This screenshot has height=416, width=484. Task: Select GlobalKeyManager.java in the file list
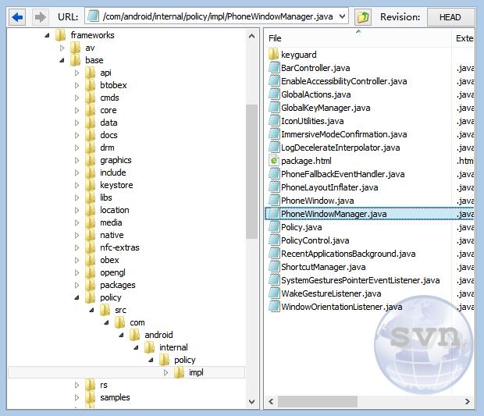[x=326, y=108]
